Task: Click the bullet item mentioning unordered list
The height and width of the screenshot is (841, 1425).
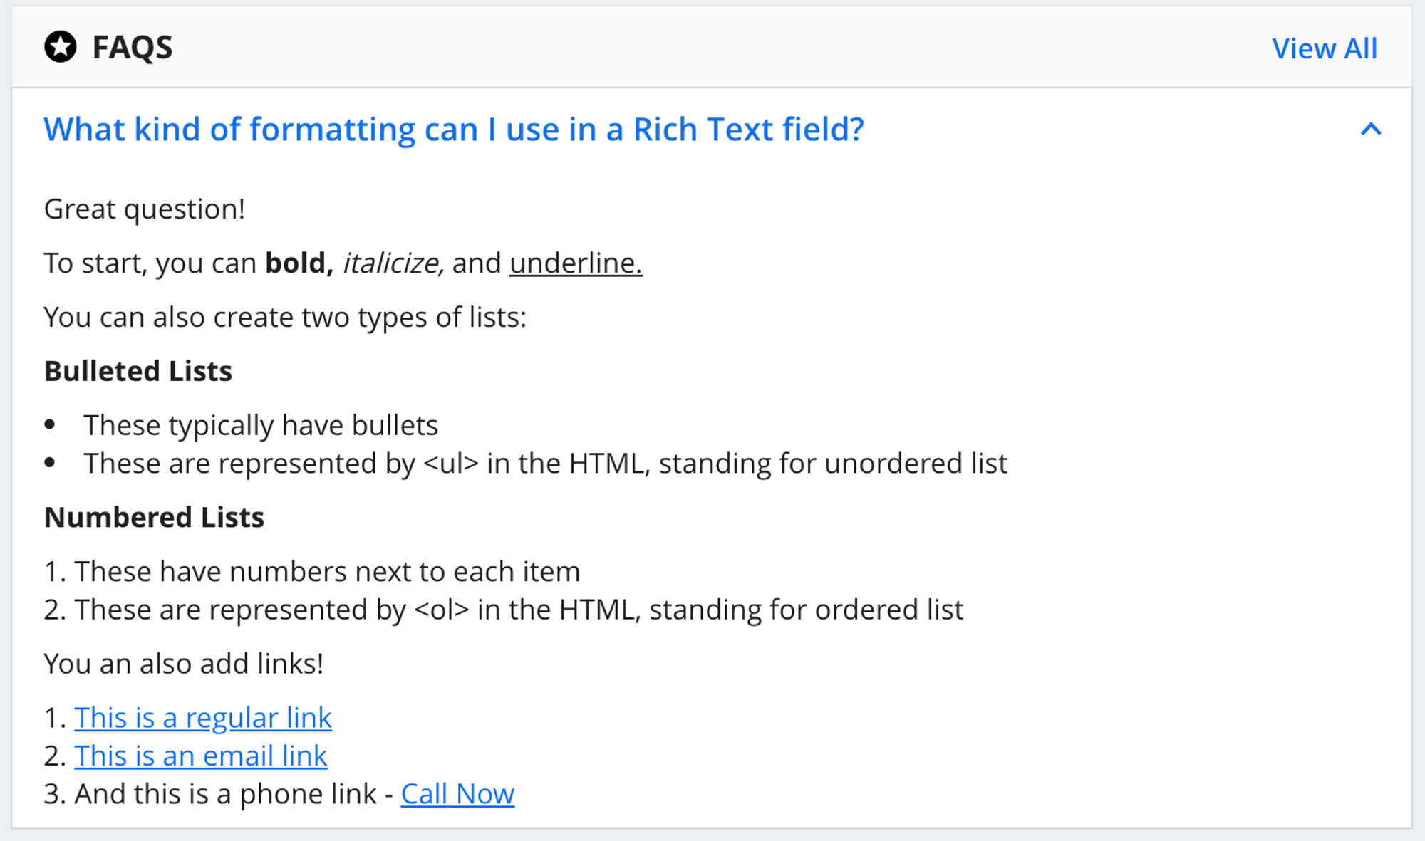Action: pos(546,464)
